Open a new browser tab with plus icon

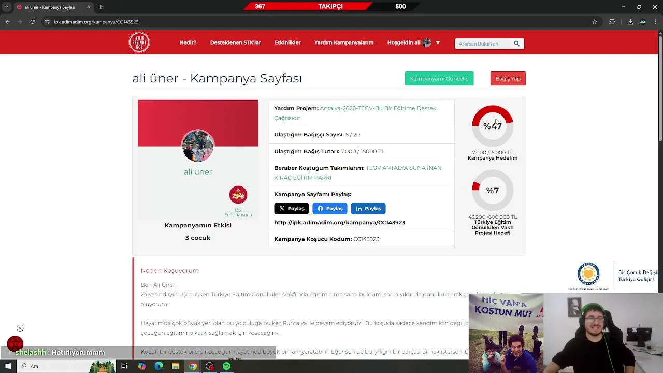click(x=100, y=7)
